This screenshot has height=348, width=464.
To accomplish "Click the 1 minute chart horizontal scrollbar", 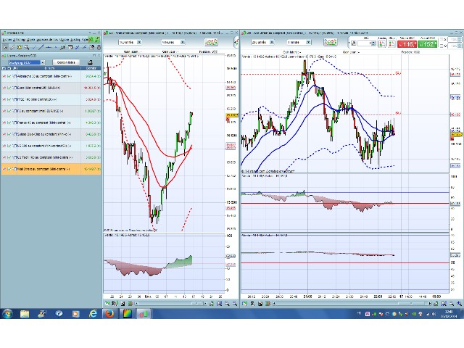I will 352,303.
